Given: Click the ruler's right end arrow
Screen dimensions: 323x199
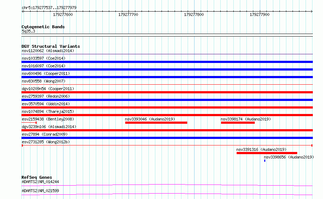Looking at the screenshot, I should 312,12.
